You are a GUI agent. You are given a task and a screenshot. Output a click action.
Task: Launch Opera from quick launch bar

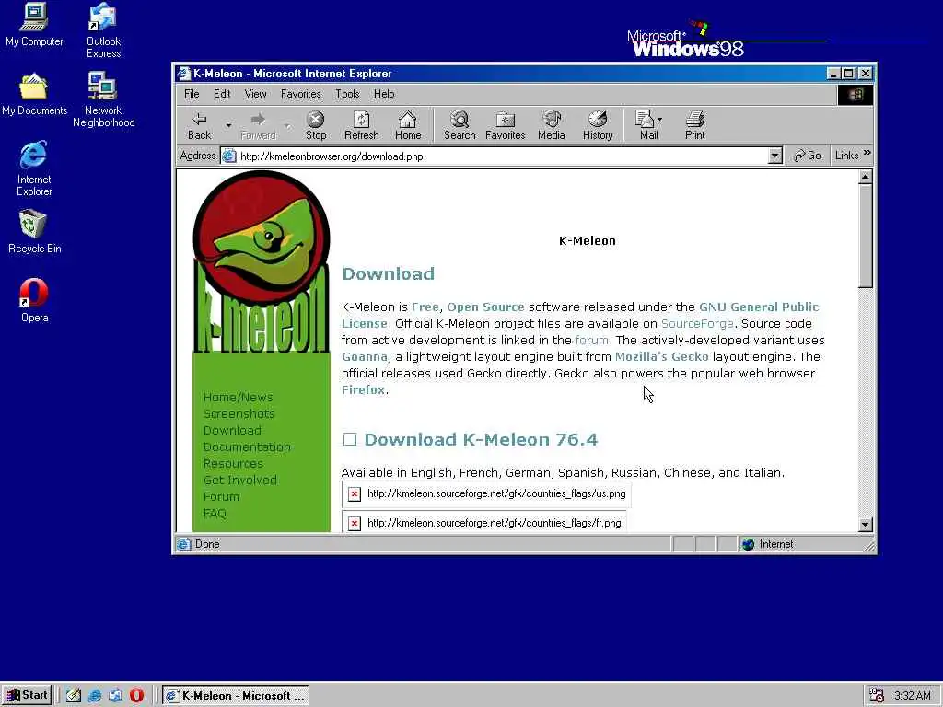(136, 696)
